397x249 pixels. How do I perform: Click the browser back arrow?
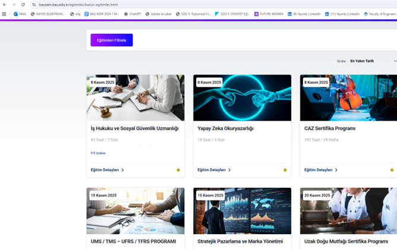tap(5, 5)
